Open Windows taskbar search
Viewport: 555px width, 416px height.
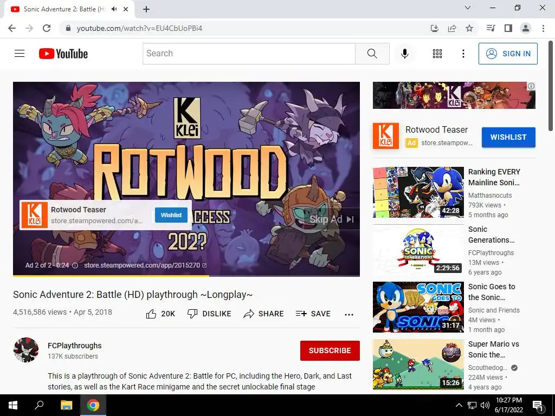click(x=39, y=405)
